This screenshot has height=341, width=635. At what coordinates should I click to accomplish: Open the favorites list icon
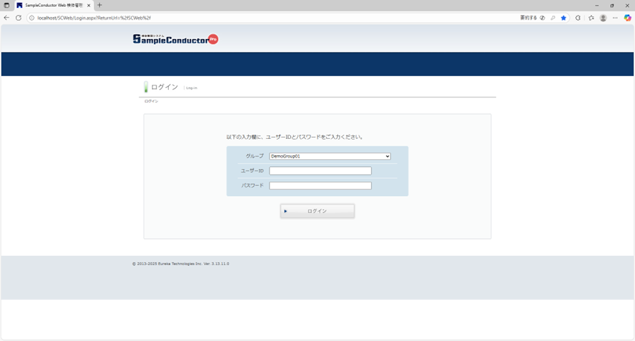591,18
